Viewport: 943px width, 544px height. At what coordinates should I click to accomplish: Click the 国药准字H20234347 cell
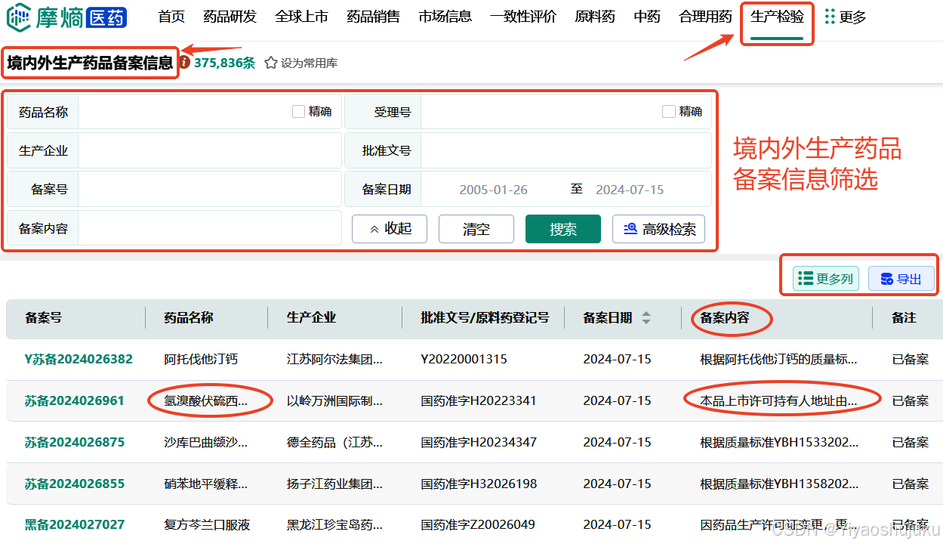[x=478, y=442]
